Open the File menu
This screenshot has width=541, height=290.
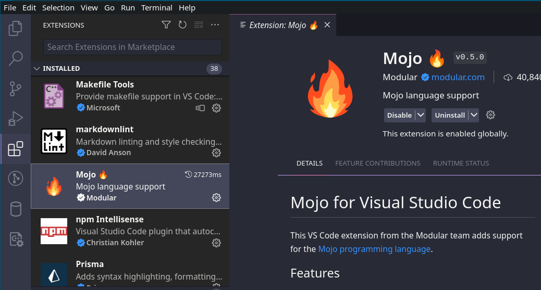10,8
